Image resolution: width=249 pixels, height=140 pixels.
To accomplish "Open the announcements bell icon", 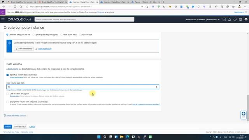I will [230, 19].
